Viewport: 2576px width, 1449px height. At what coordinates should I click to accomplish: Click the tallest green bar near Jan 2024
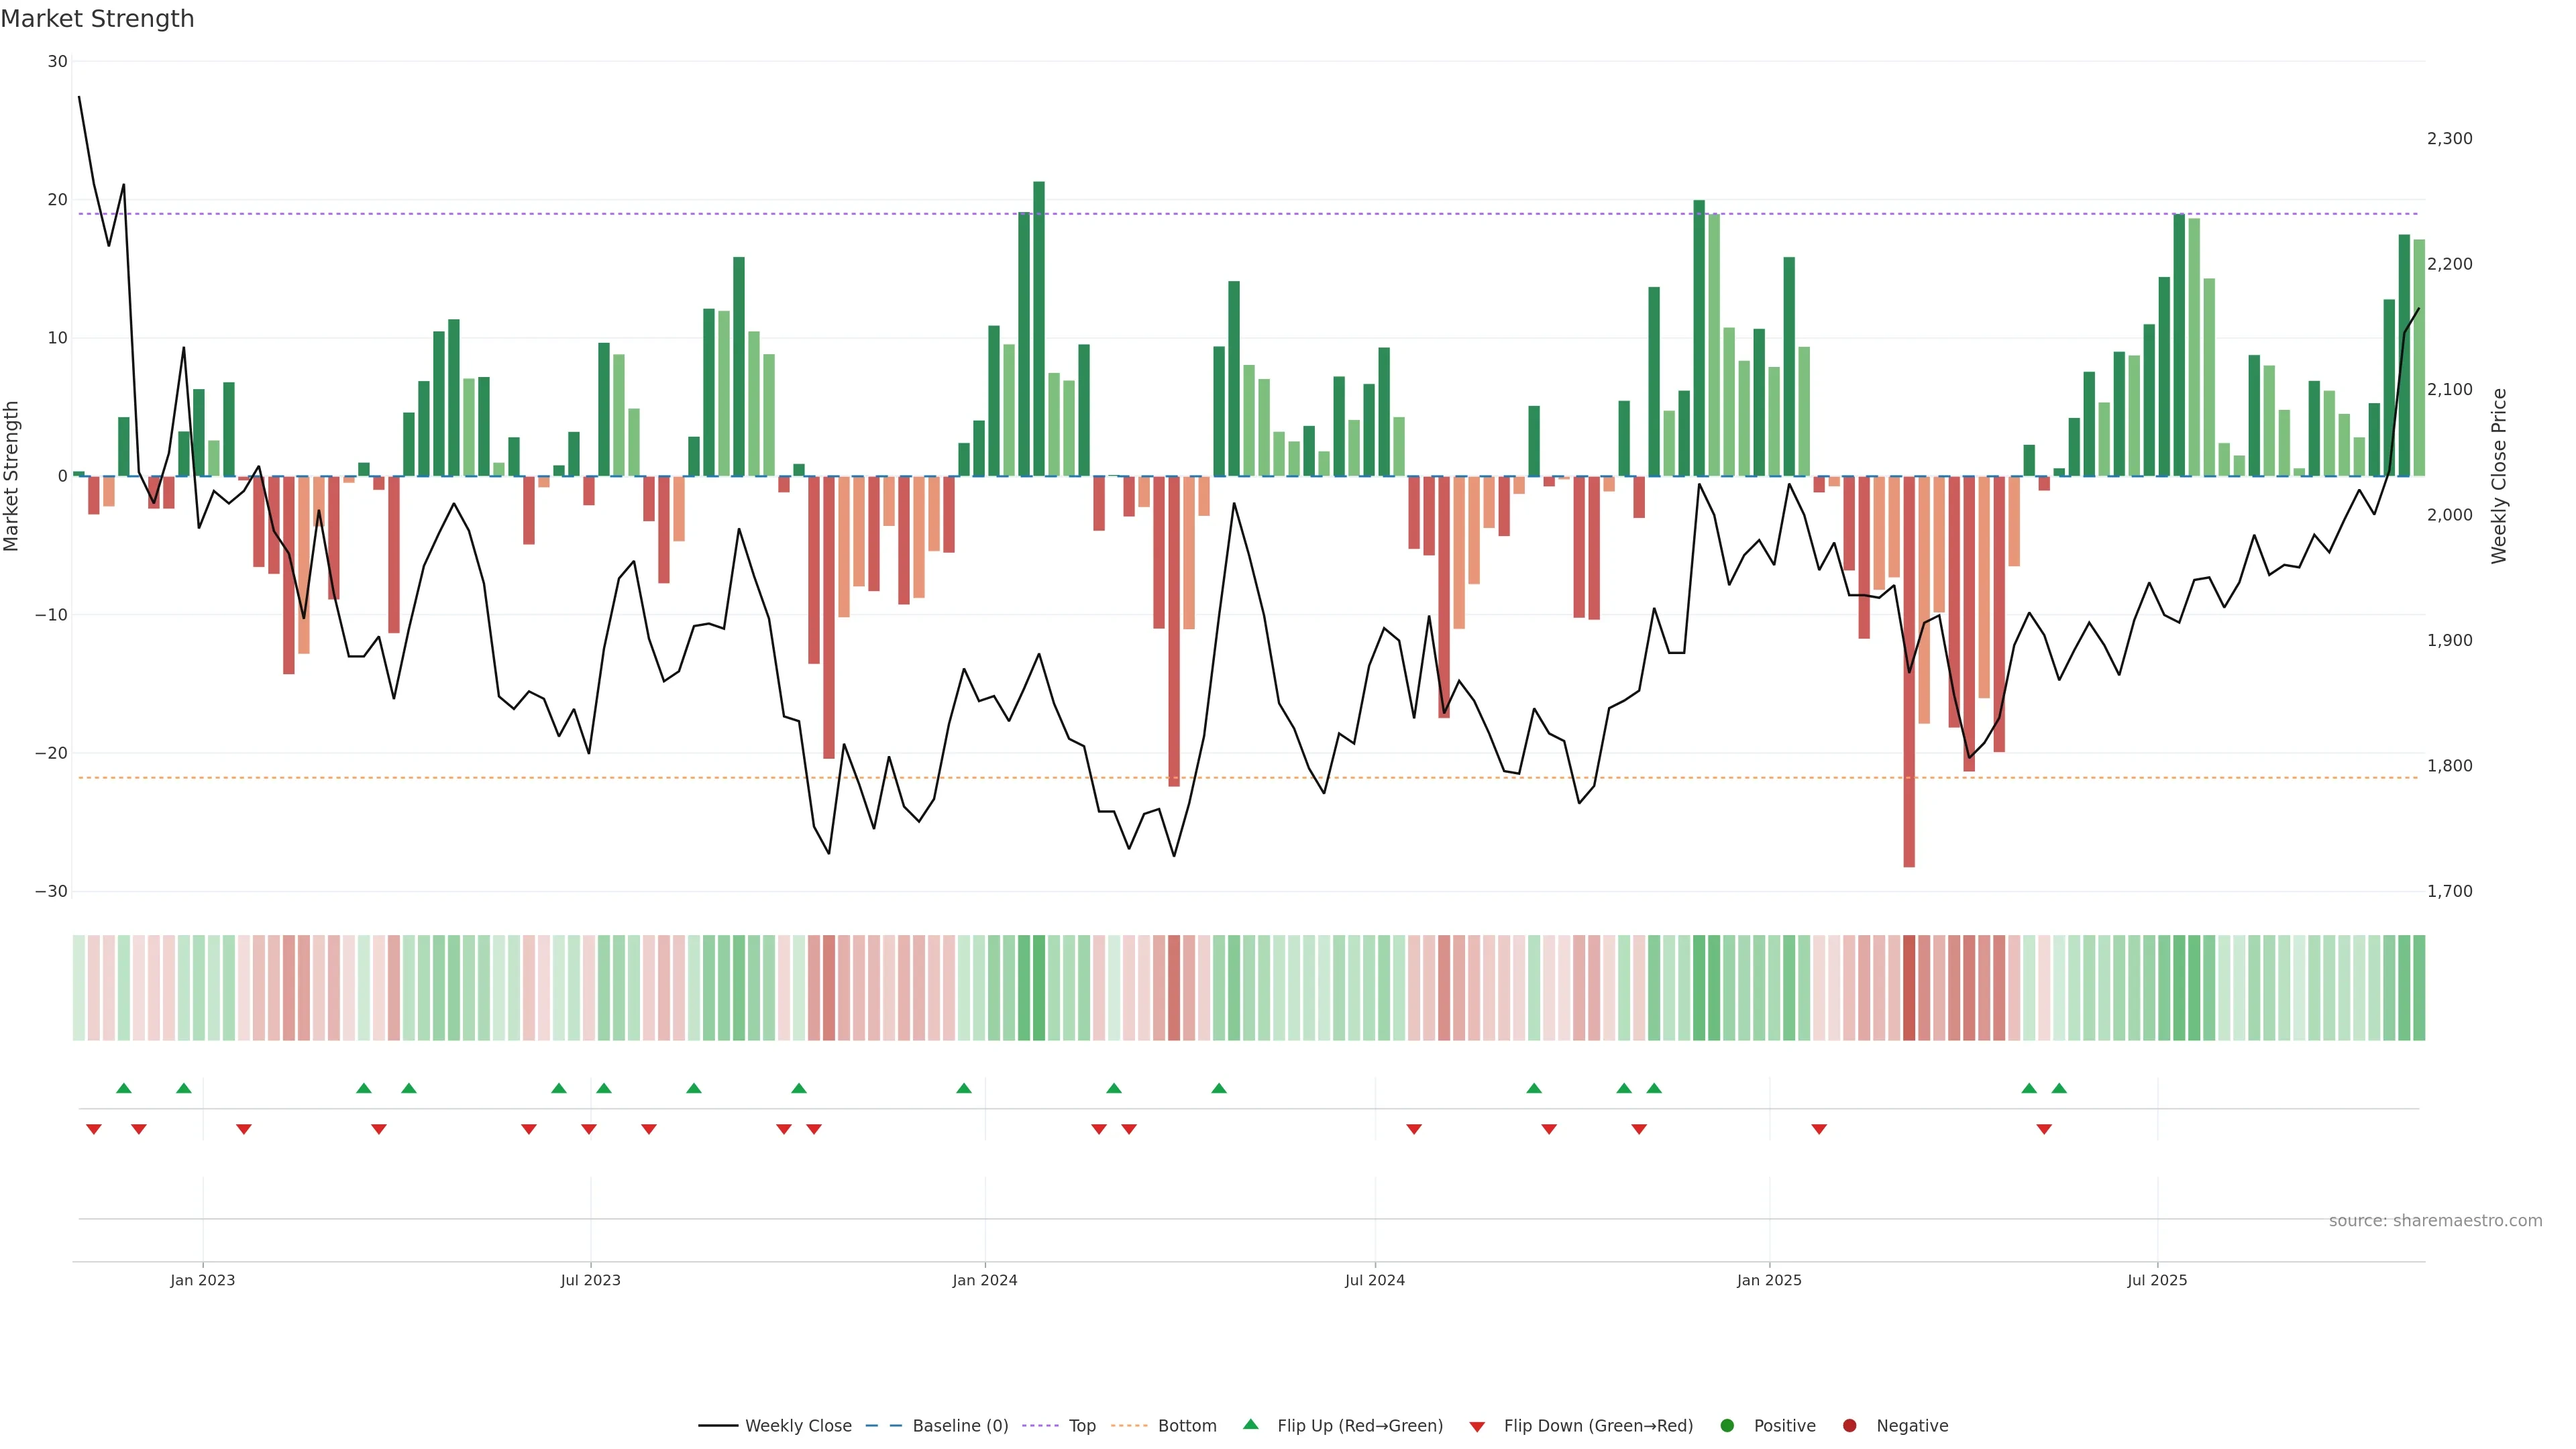tap(1039, 330)
